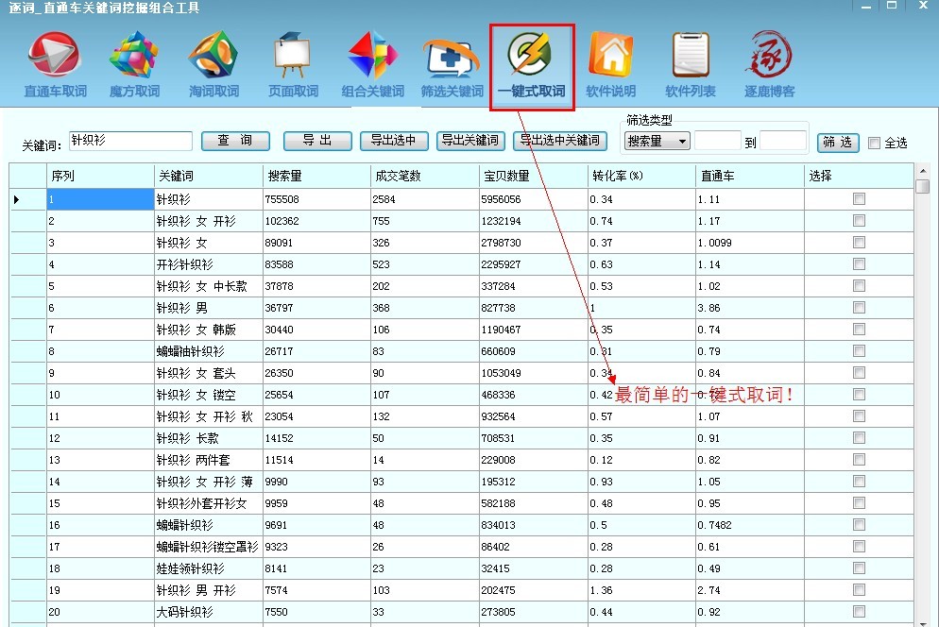Click the 筛选 button
Image resolution: width=939 pixels, height=627 pixels.
(838, 143)
